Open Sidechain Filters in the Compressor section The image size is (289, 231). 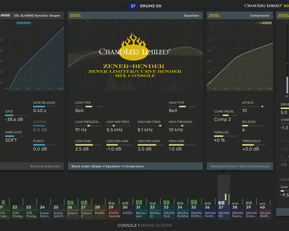224,166
